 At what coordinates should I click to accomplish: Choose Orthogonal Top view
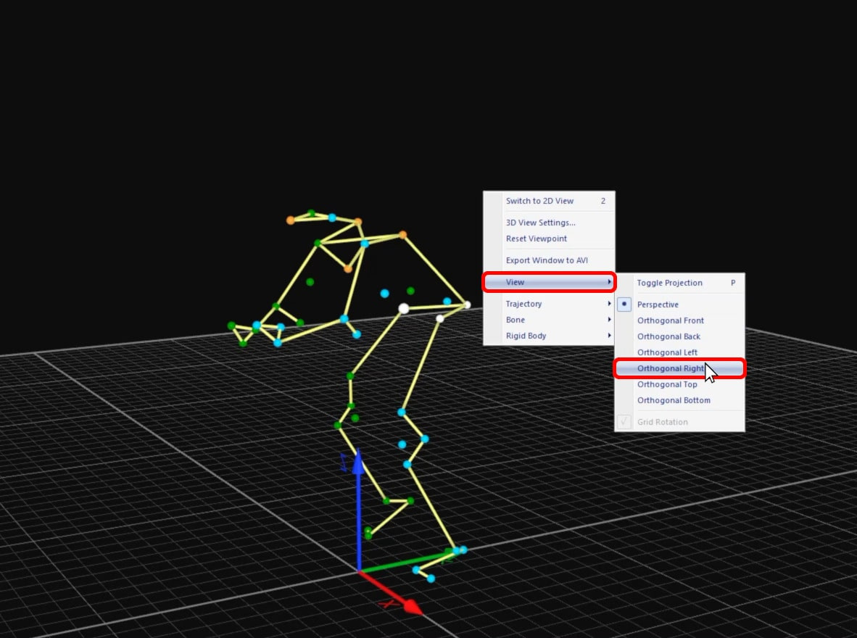(679, 384)
